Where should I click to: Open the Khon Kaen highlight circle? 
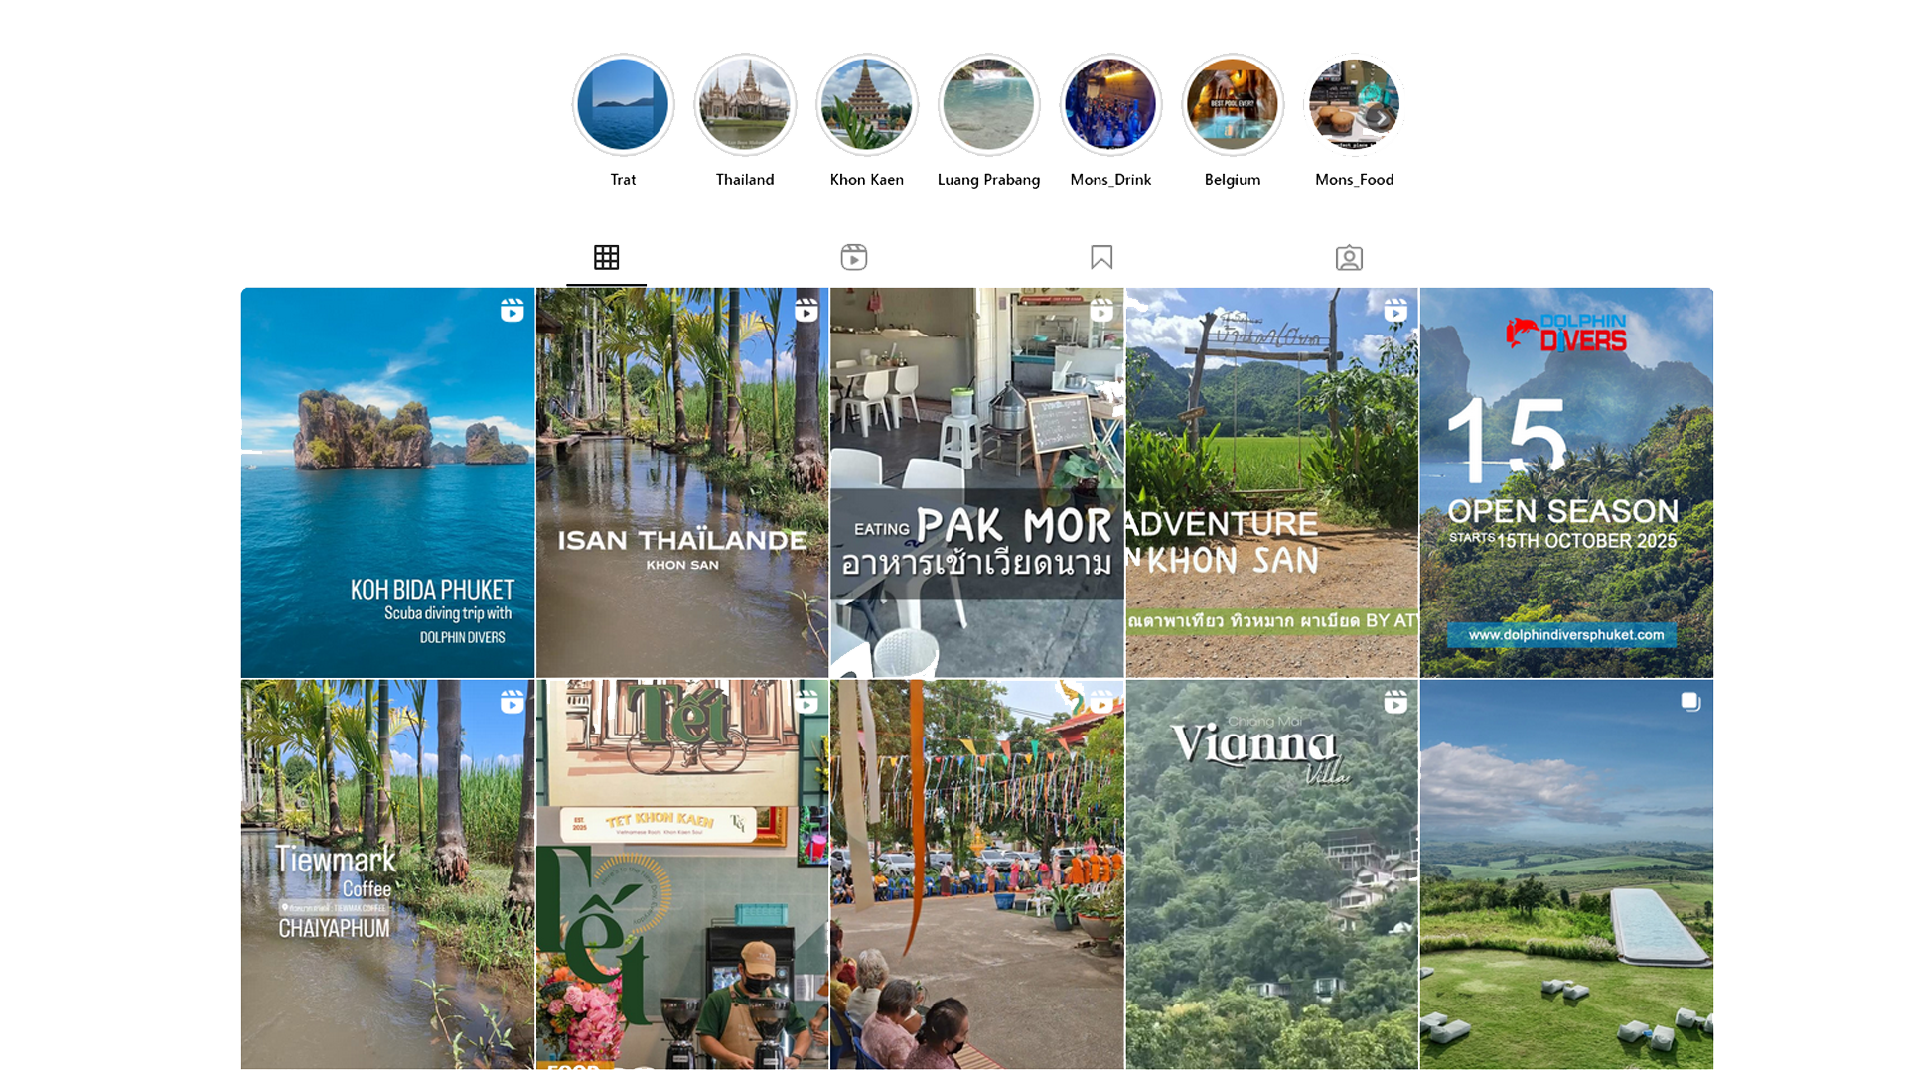866,104
